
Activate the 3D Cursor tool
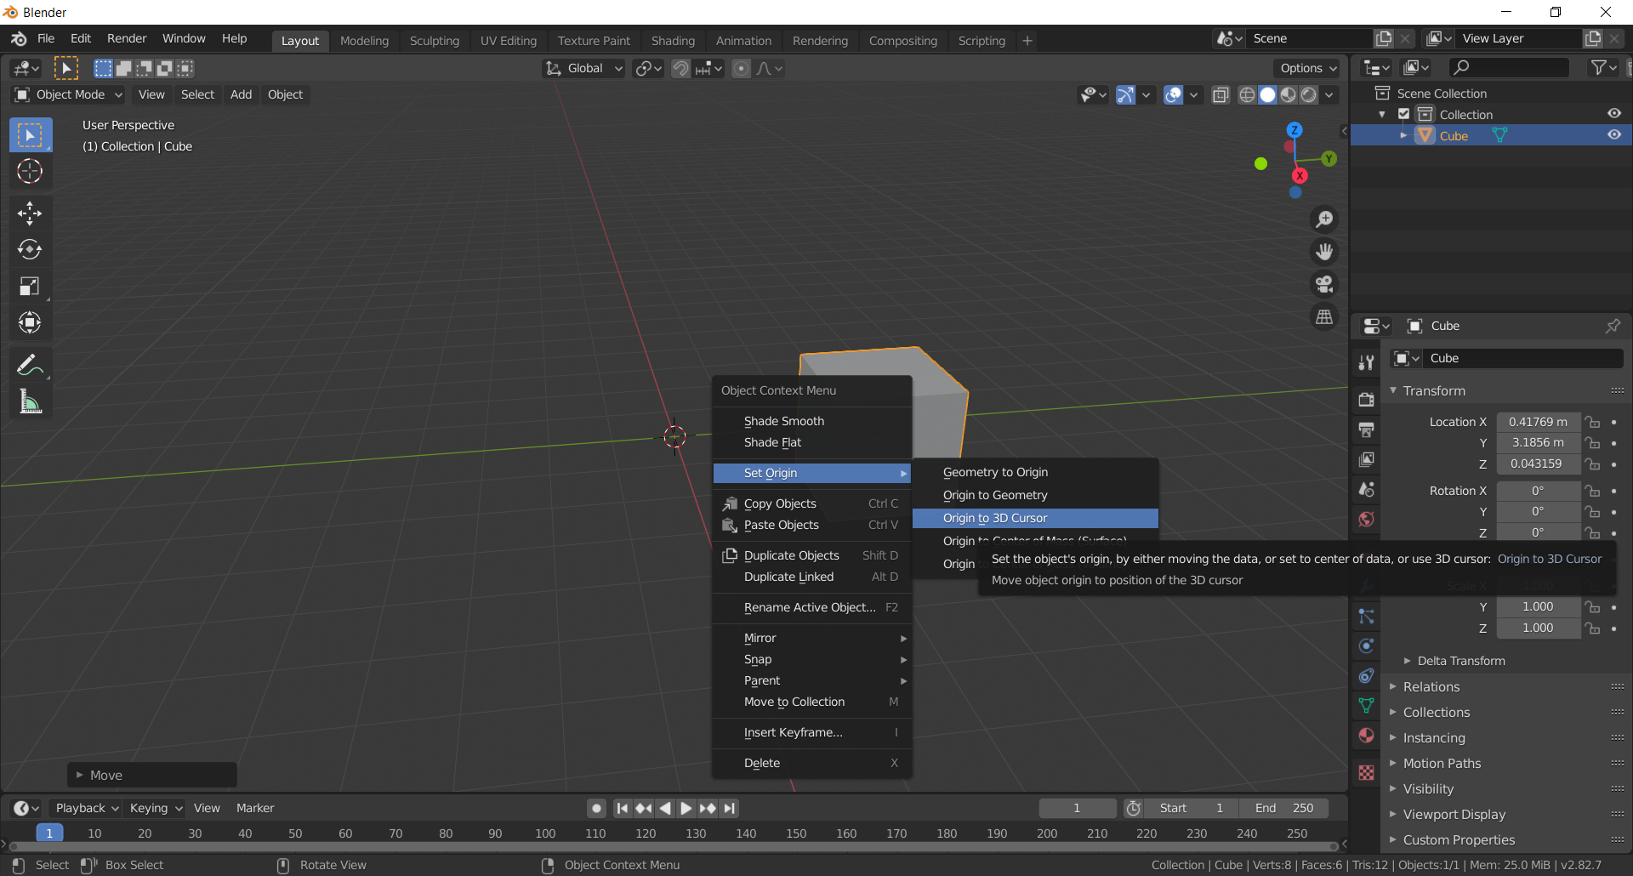30,172
